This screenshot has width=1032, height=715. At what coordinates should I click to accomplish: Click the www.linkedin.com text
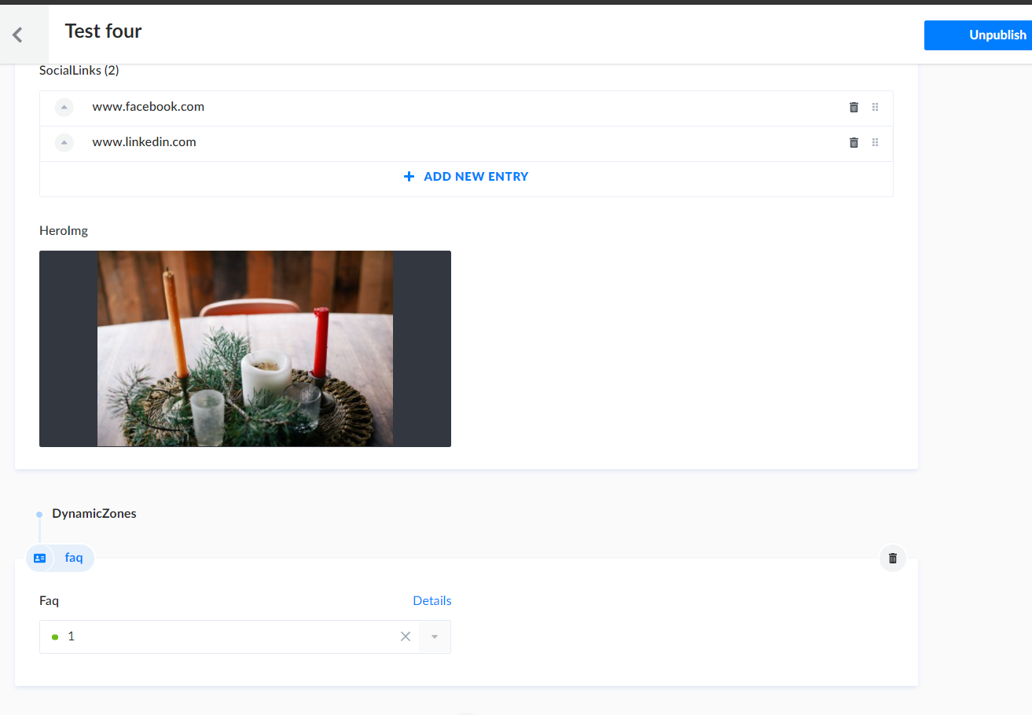[144, 142]
